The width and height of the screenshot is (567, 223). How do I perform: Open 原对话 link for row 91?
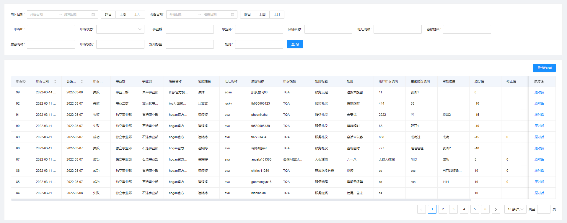(539, 115)
